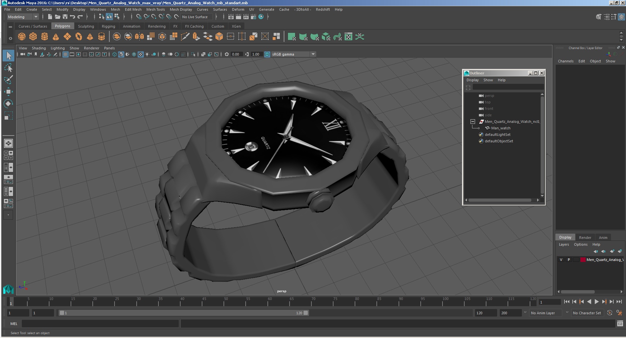Create a polygon sphere from shelf
The width and height of the screenshot is (626, 338).
point(22,37)
